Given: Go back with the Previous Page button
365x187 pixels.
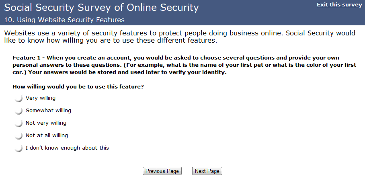Looking at the screenshot, I should (x=162, y=171).
